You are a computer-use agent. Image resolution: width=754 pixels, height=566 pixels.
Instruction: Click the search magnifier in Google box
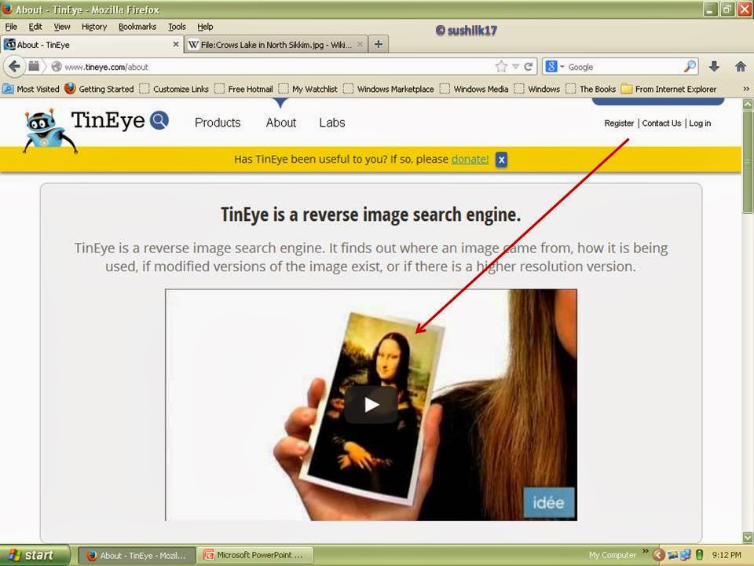click(x=690, y=67)
